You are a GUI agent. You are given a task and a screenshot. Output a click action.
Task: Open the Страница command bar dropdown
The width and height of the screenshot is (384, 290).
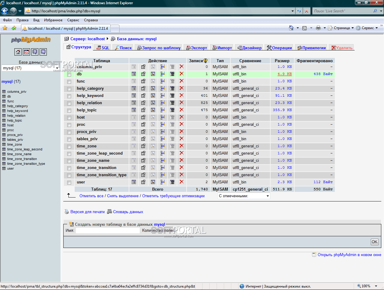click(x=341, y=28)
